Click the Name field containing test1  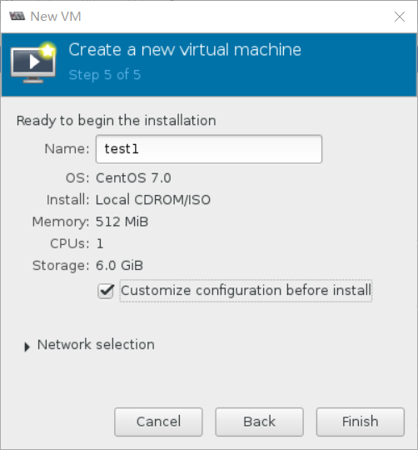pos(209,149)
